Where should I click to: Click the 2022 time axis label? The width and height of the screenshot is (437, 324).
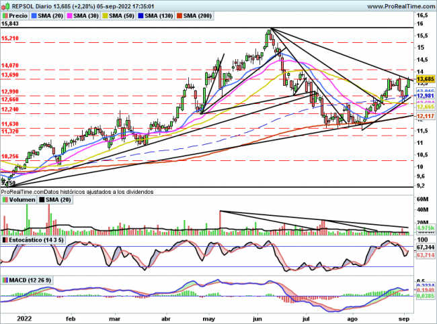click(x=25, y=319)
